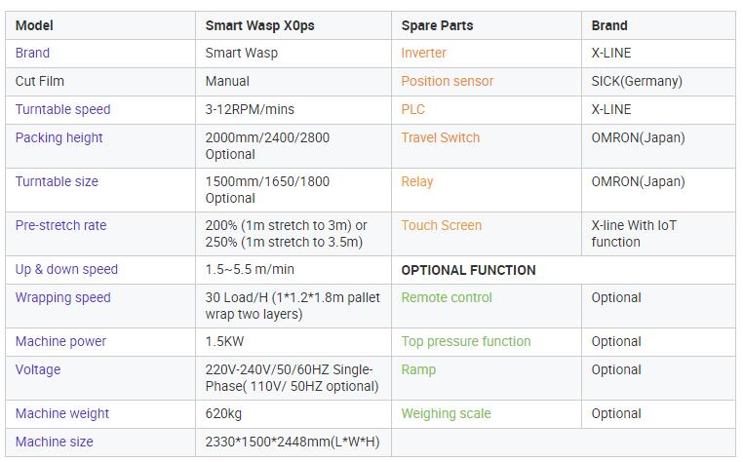
Task: Select the Packing height link
Action: [59, 137]
